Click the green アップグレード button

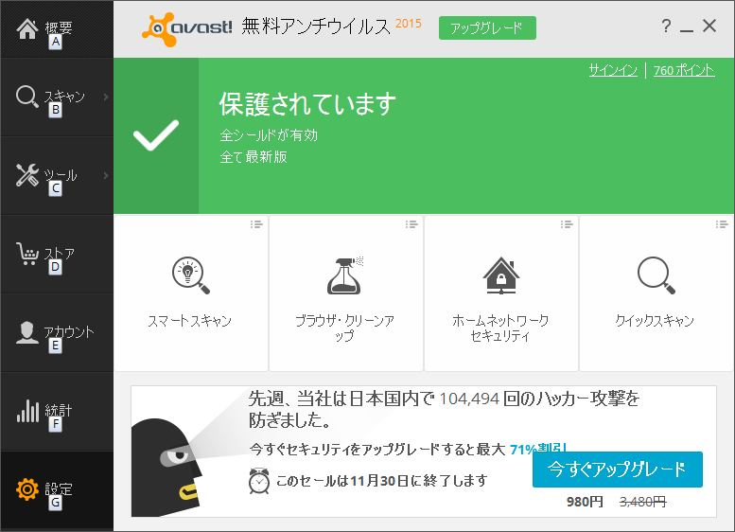487,28
